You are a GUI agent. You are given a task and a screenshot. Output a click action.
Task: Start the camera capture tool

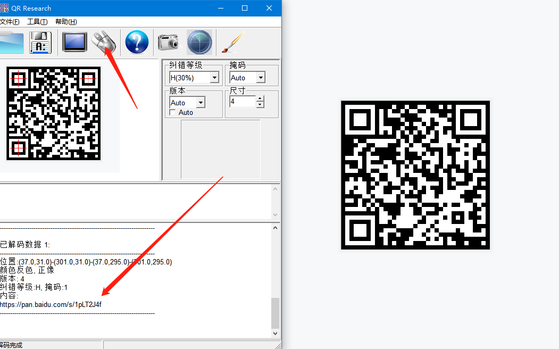168,42
